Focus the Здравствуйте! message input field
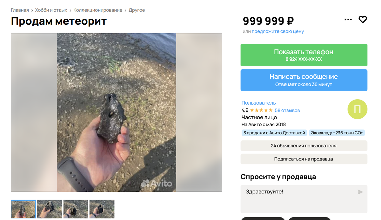381x220 pixels. [x=304, y=199]
